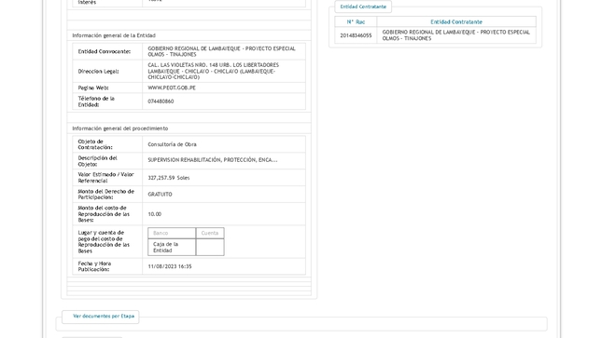Click the 'Valor Estimado / Valor Referencial' label

pyautogui.click(x=106, y=178)
